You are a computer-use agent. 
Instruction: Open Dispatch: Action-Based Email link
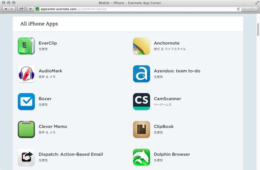click(x=71, y=154)
